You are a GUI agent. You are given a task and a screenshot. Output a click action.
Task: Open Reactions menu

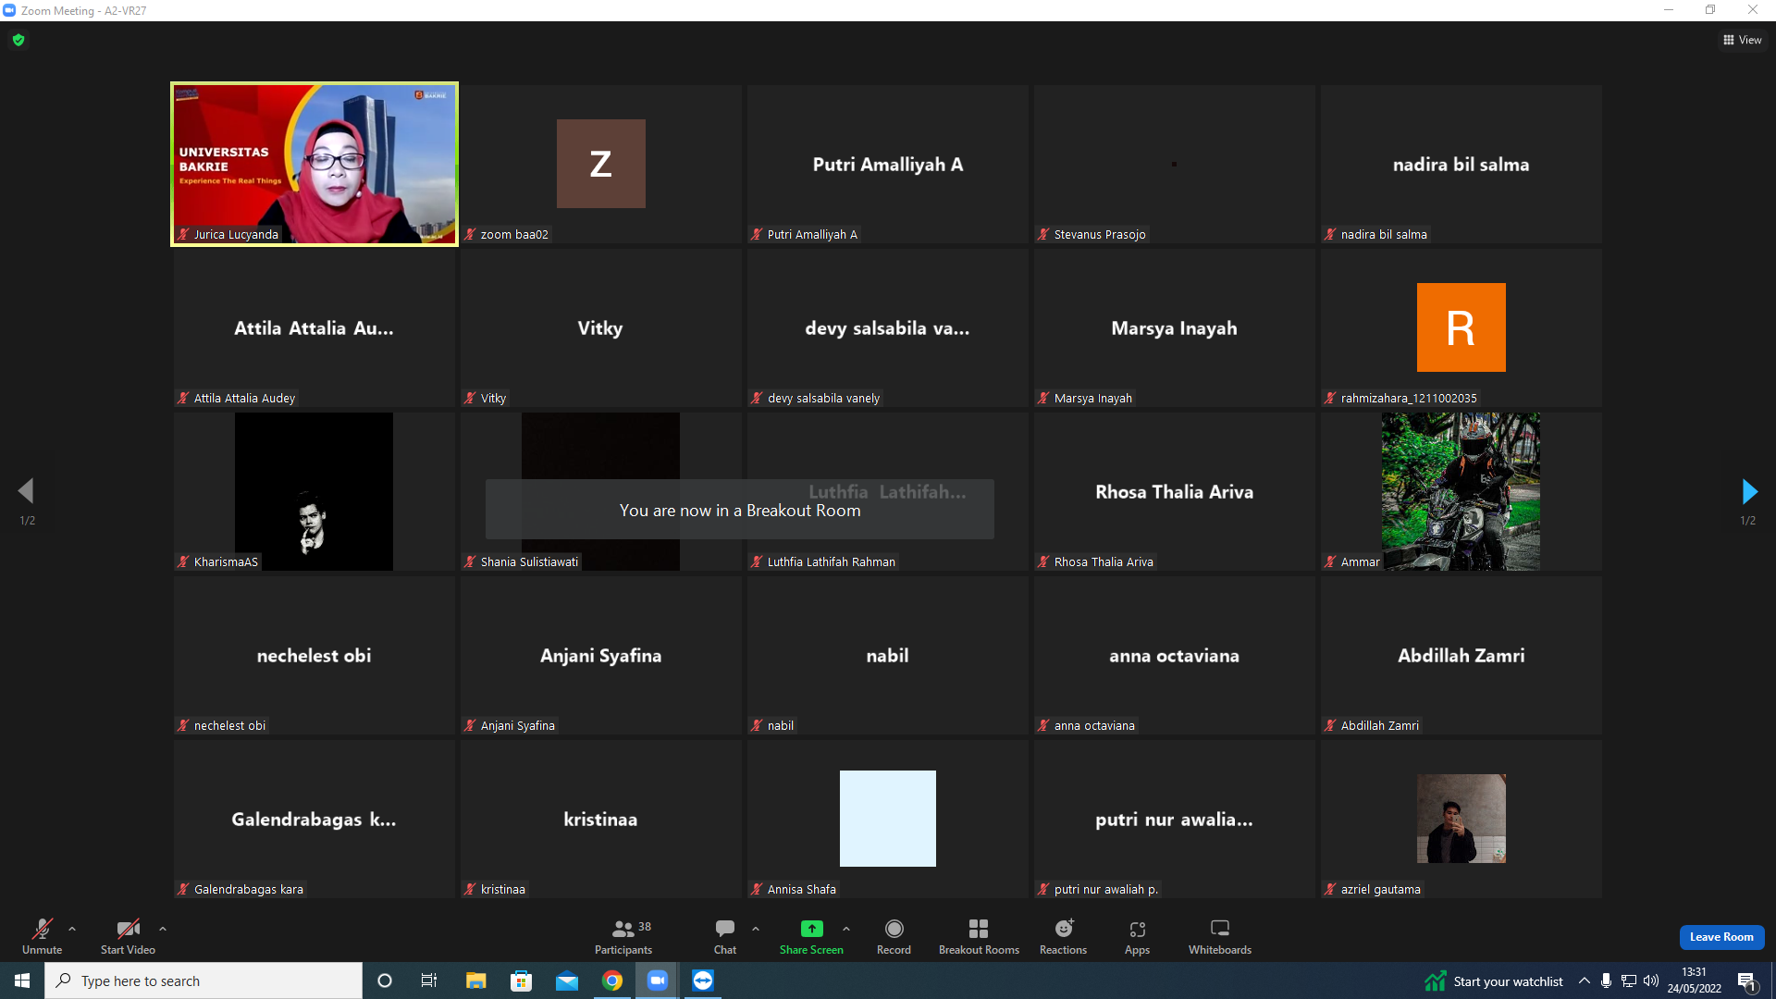pyautogui.click(x=1064, y=936)
